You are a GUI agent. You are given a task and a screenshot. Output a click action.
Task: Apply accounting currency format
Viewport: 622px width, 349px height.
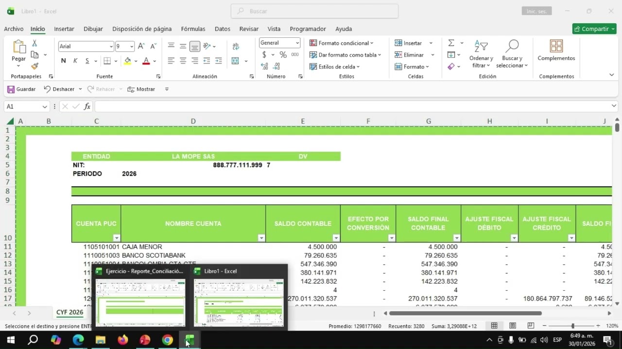(264, 55)
